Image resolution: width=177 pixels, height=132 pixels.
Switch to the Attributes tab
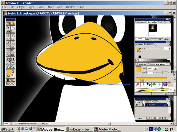coord(149,45)
